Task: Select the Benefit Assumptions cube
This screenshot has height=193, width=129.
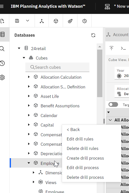Action: (x=60, y=106)
